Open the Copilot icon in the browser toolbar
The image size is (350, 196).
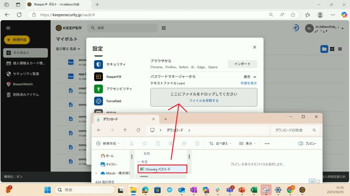click(x=344, y=15)
